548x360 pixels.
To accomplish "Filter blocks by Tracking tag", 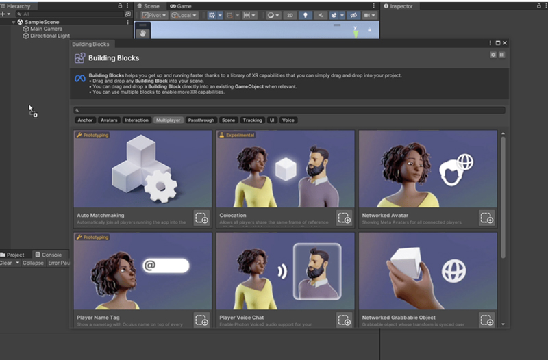I will [252, 120].
